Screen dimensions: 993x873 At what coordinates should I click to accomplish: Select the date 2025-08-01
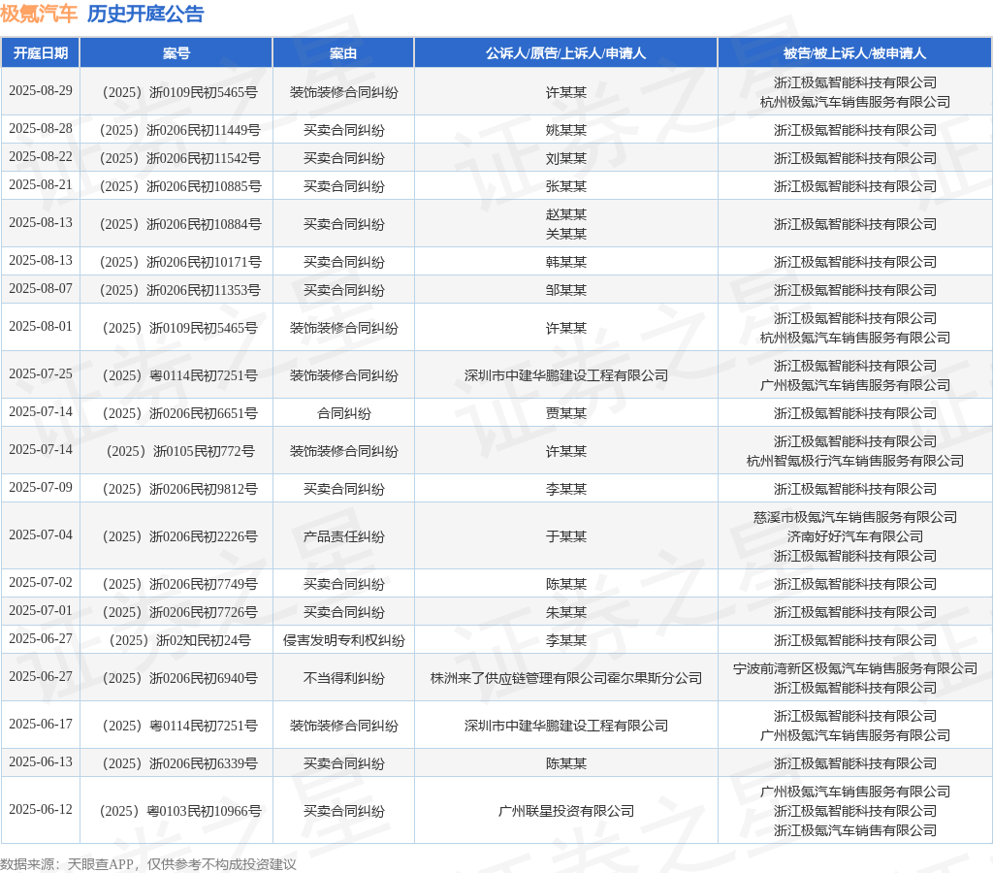(41, 326)
